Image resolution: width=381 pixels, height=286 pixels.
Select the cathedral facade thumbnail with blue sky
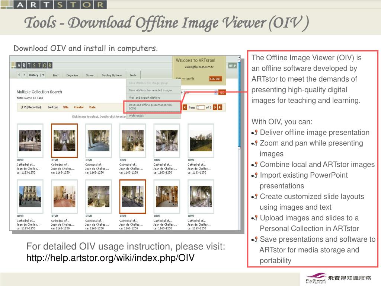pos(30,197)
